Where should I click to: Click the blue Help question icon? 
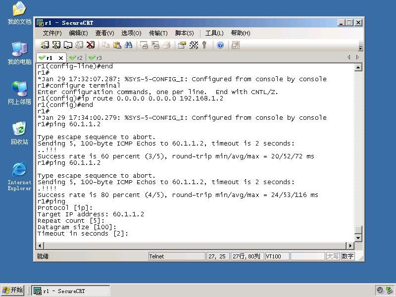(220, 45)
